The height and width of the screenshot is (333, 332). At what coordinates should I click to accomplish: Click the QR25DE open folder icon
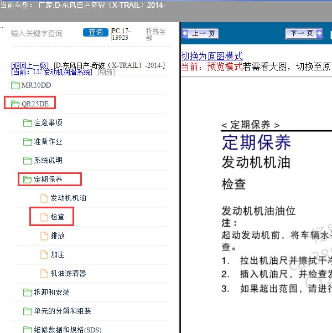(15, 104)
